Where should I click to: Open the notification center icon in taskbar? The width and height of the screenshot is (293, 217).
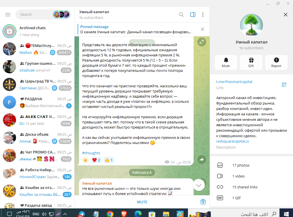9,214
